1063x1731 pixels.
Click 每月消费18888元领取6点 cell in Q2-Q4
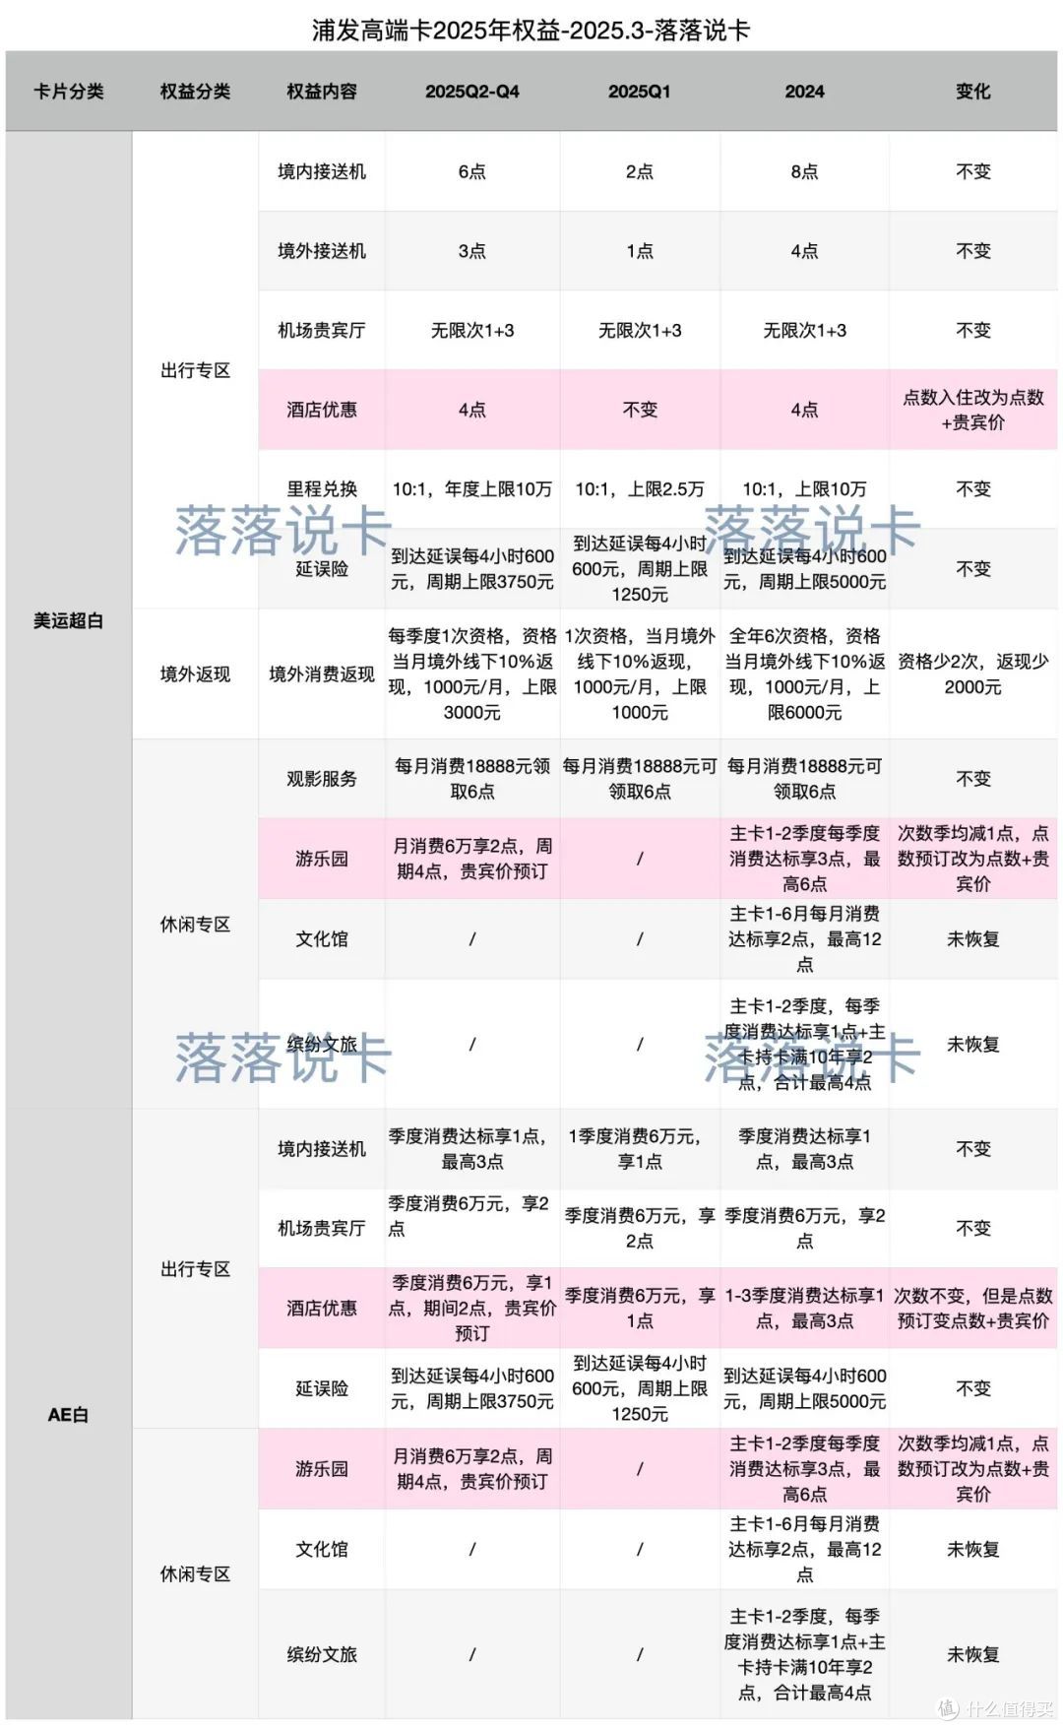(472, 779)
